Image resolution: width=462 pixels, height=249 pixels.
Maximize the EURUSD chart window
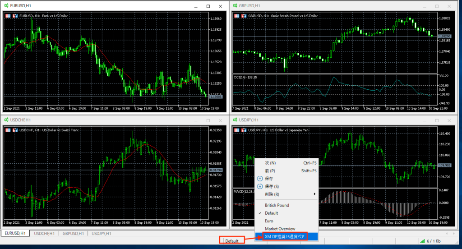pos(208,6)
